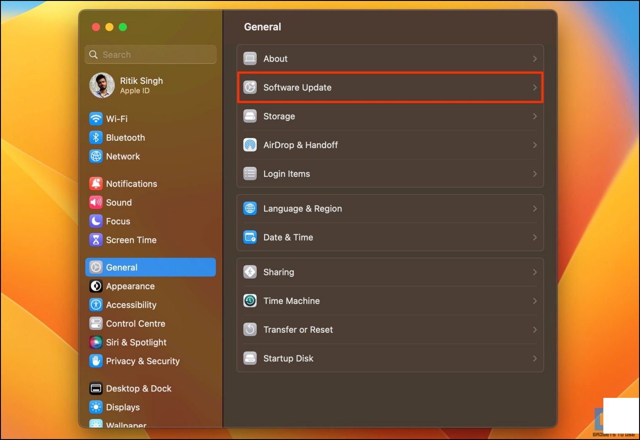Expand Language & Region row chevron
Viewport: 640px width, 440px height.
pyautogui.click(x=535, y=209)
